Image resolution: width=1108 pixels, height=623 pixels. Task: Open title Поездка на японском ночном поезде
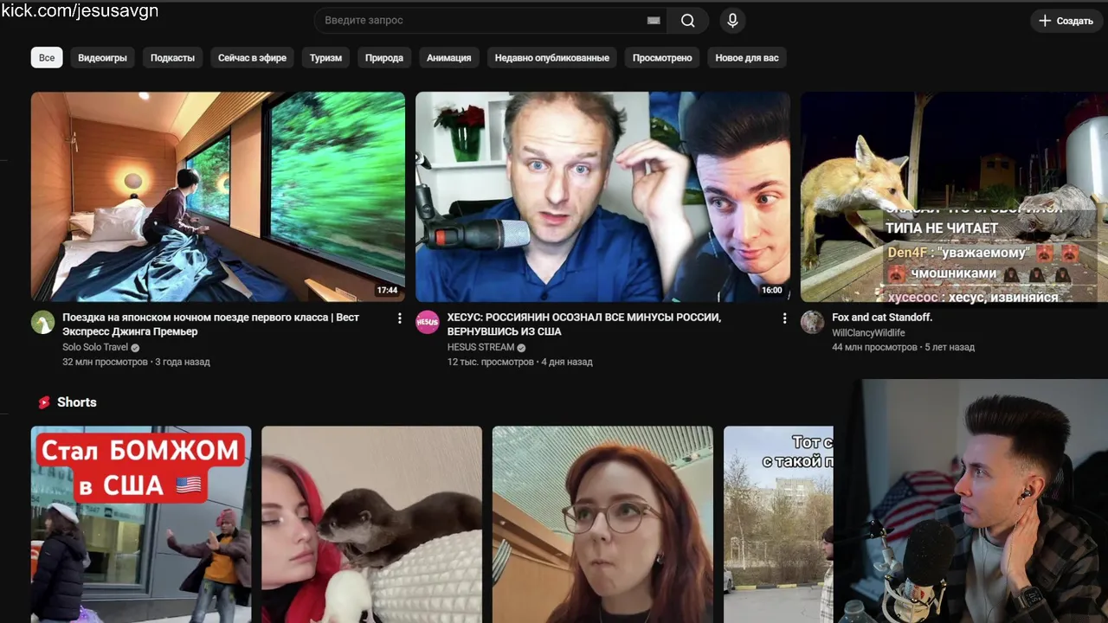point(210,324)
